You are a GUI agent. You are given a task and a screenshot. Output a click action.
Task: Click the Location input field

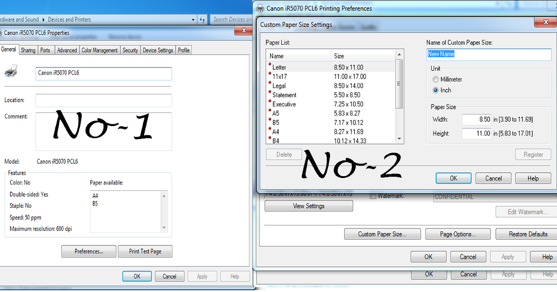104,101
